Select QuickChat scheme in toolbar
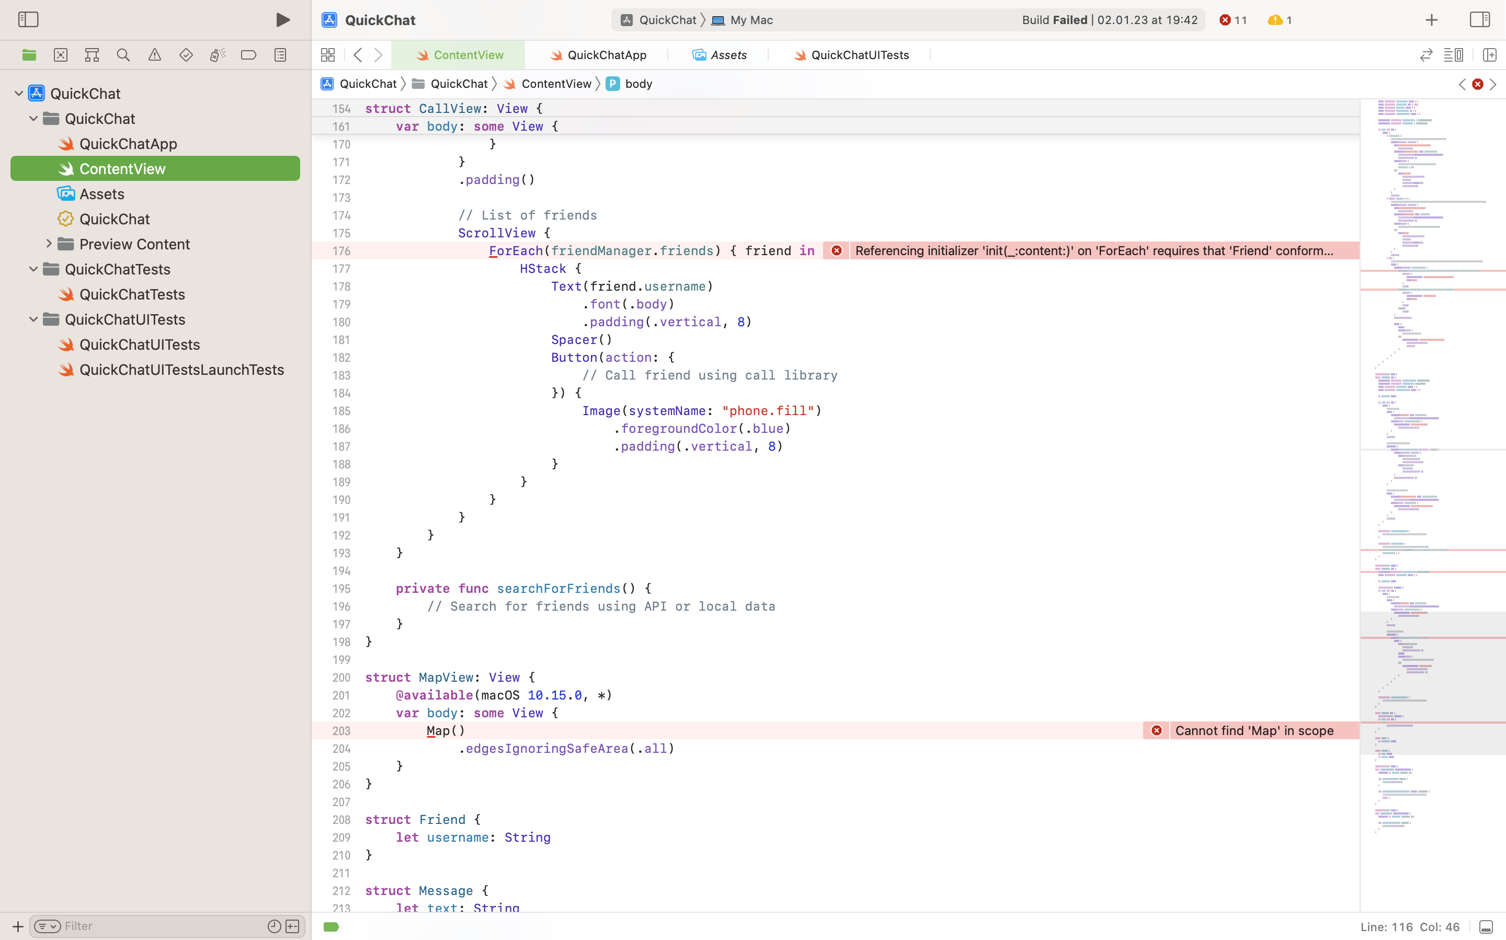Screen dimensions: 1506x940 (658, 20)
